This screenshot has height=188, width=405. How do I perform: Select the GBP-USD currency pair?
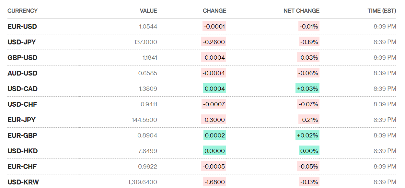[22, 58]
